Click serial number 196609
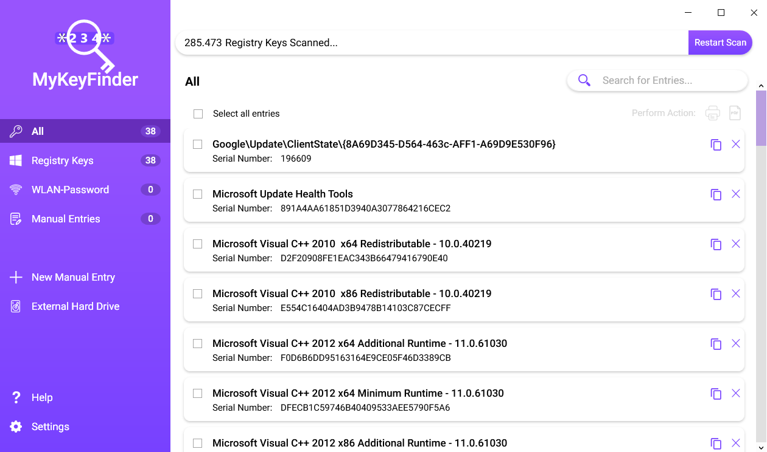The height and width of the screenshot is (452, 767). (x=296, y=159)
